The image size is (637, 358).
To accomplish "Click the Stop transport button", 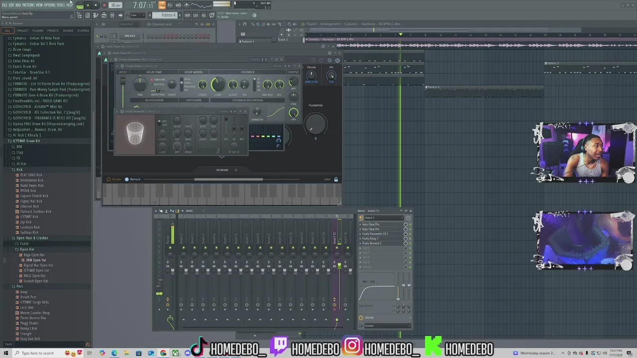I will 96,5.
